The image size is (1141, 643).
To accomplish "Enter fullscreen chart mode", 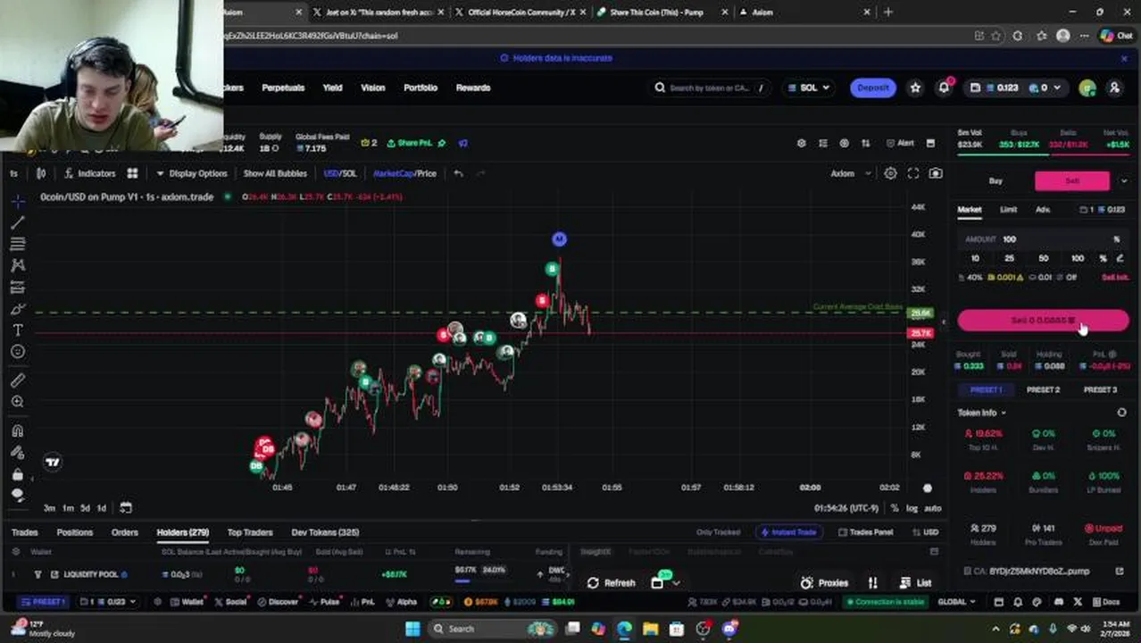I will point(913,173).
